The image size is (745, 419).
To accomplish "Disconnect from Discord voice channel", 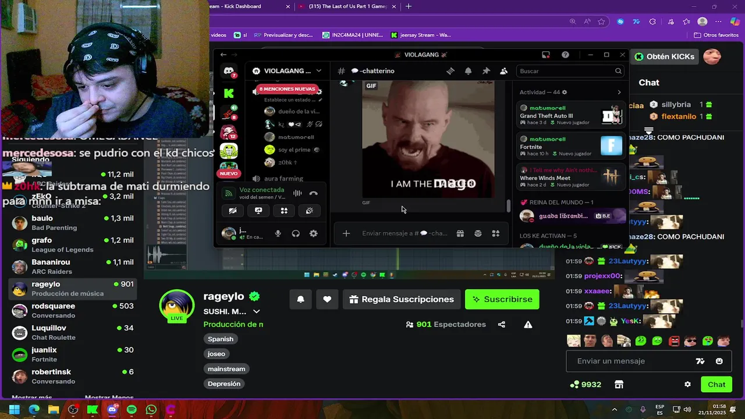I will tap(314, 193).
